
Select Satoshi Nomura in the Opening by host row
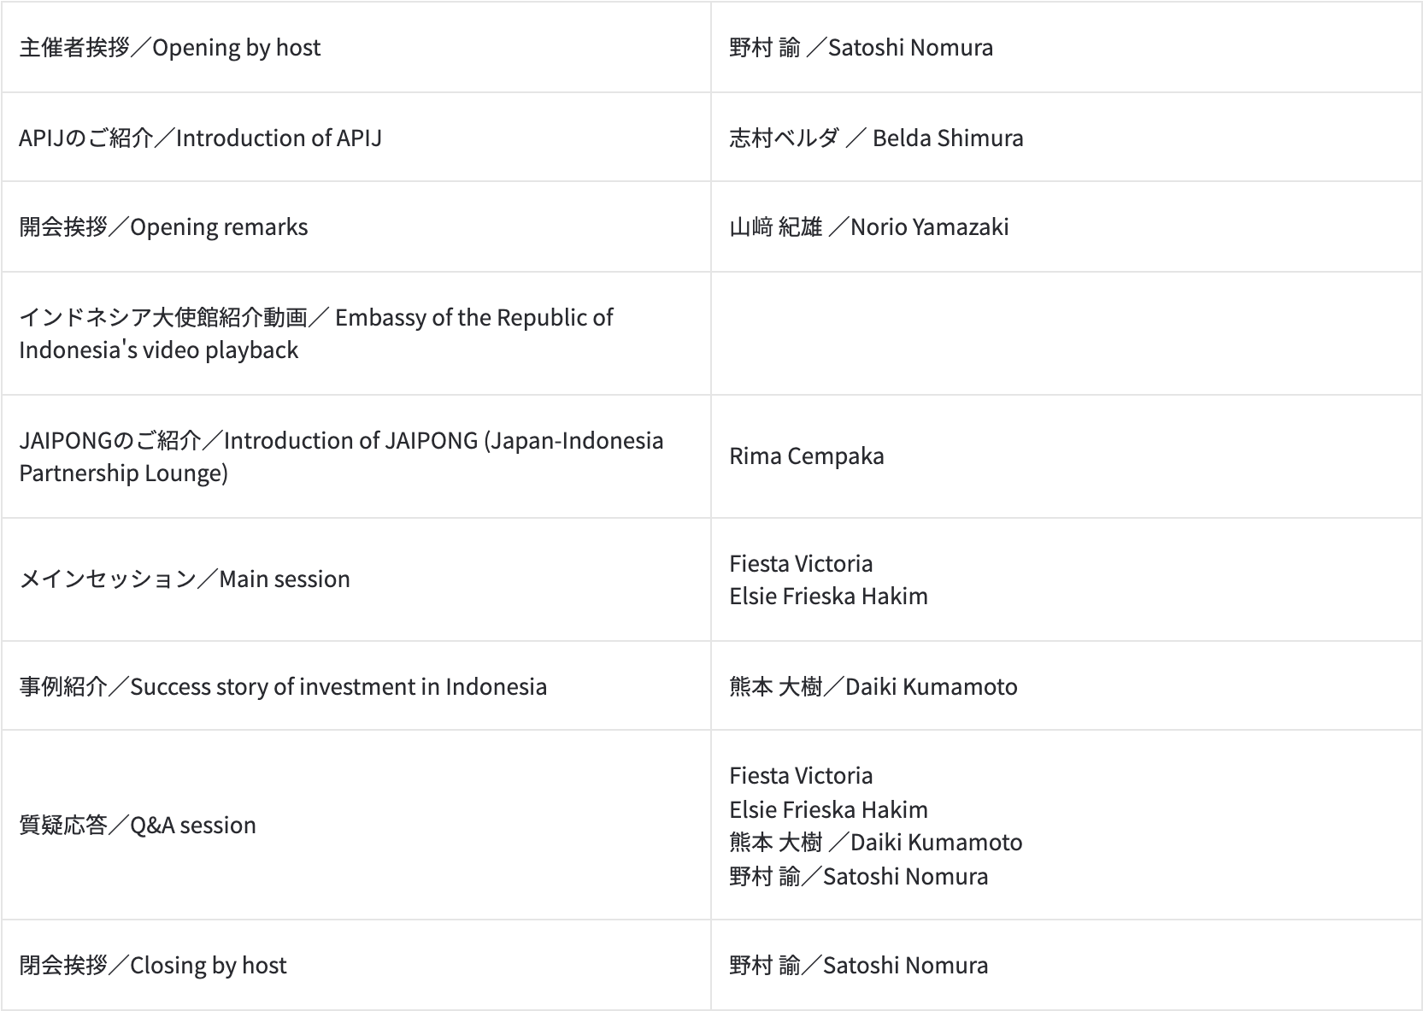[x=861, y=48]
